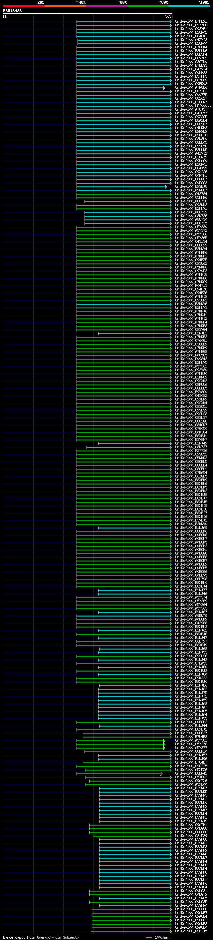Click hit label UniRef100_Q9ATX6
213x940 pixels.
[x=191, y=781]
